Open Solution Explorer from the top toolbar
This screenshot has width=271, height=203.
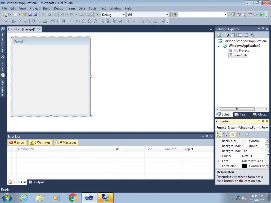(x=232, y=15)
